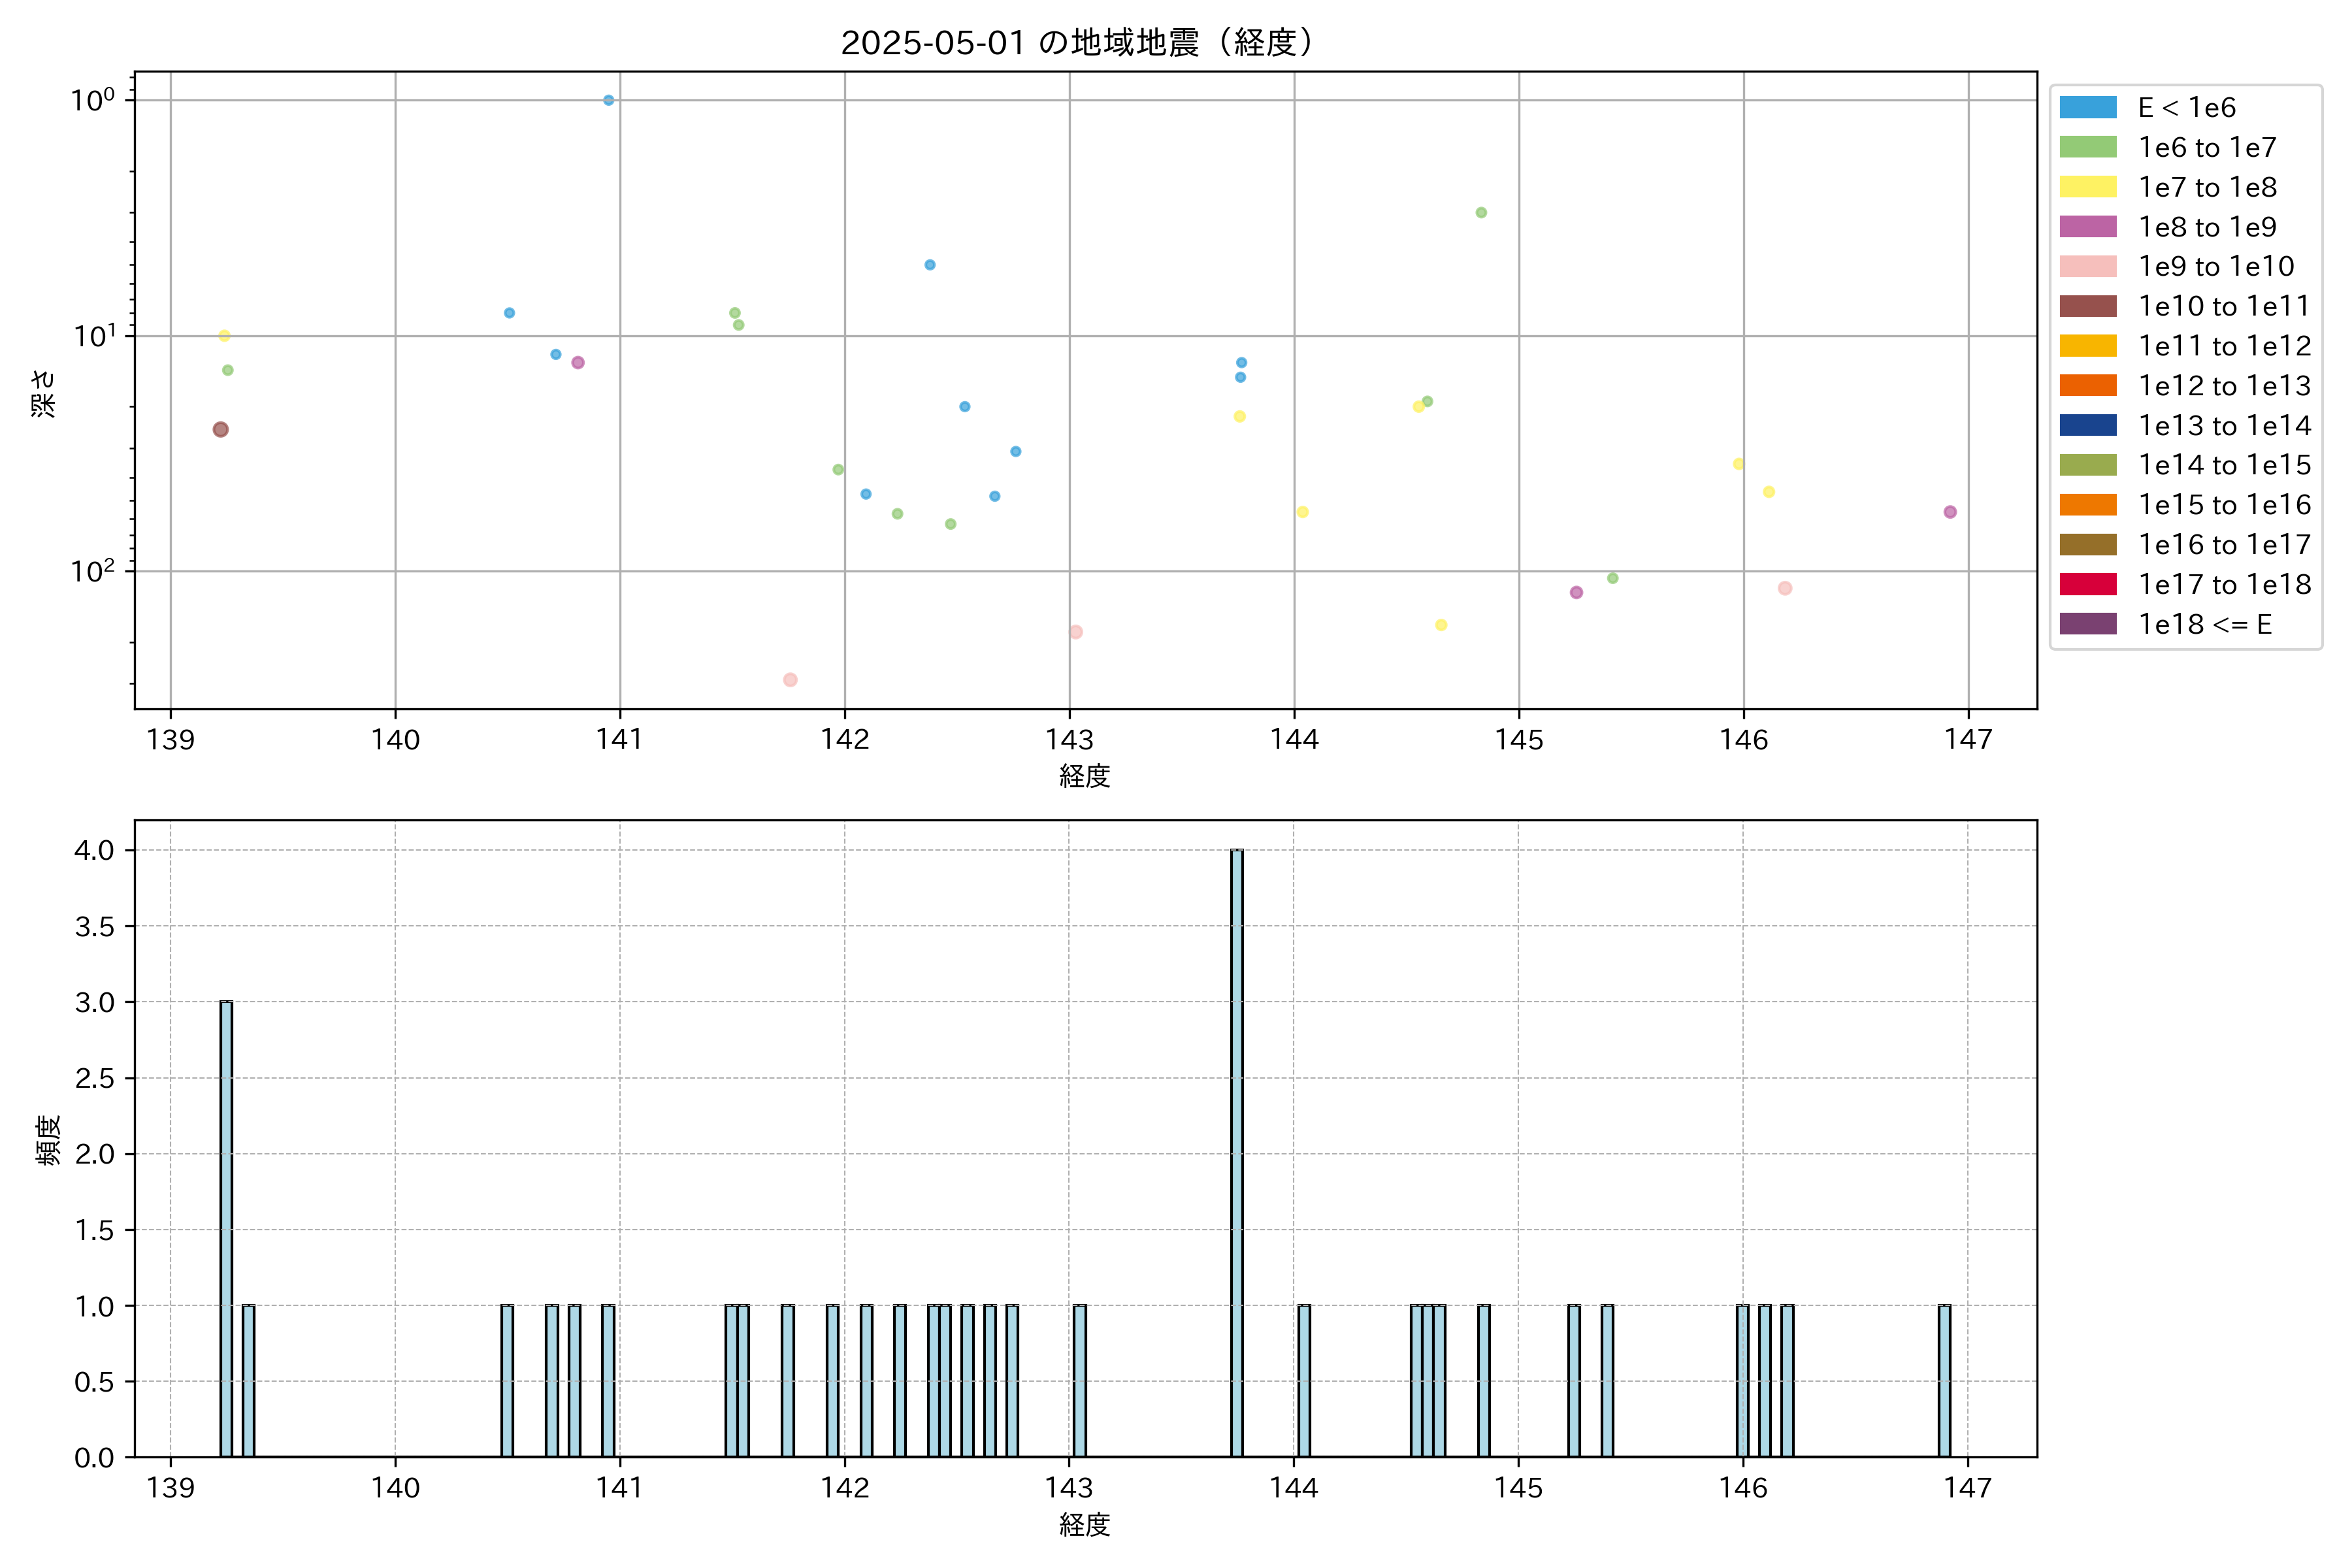Click the purple scatter point near longitude 147
The image size is (2352, 1568).
point(1950,512)
